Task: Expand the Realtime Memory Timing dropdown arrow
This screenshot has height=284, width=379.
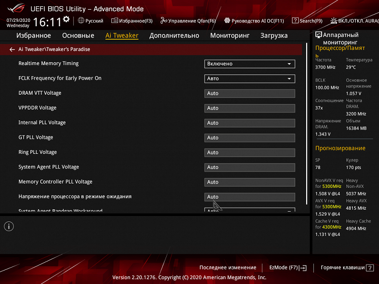Action: pos(289,64)
